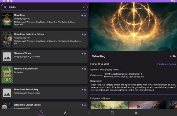177x116 pixels.
Task: Tap the star on Minions of Elden row
Action: [85, 53]
